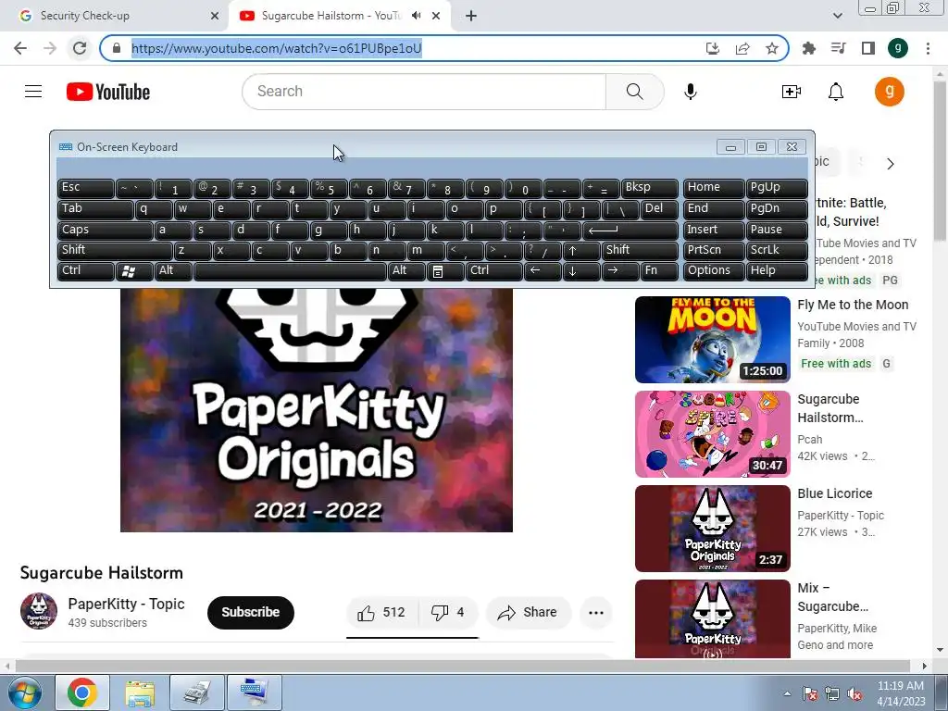Open Chrome from the taskbar
948x711 pixels.
tap(82, 692)
